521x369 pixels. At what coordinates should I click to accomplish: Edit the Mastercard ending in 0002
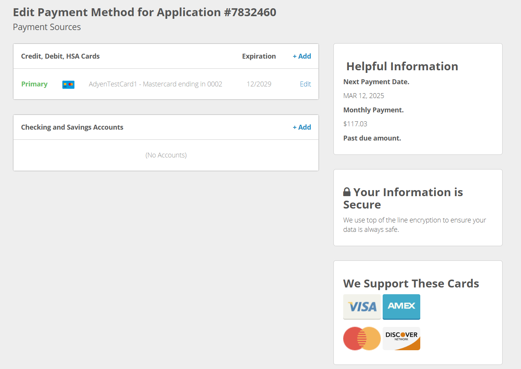305,84
